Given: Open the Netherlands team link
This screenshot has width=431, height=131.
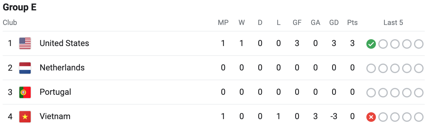Looking at the screenshot, I should point(62,68).
